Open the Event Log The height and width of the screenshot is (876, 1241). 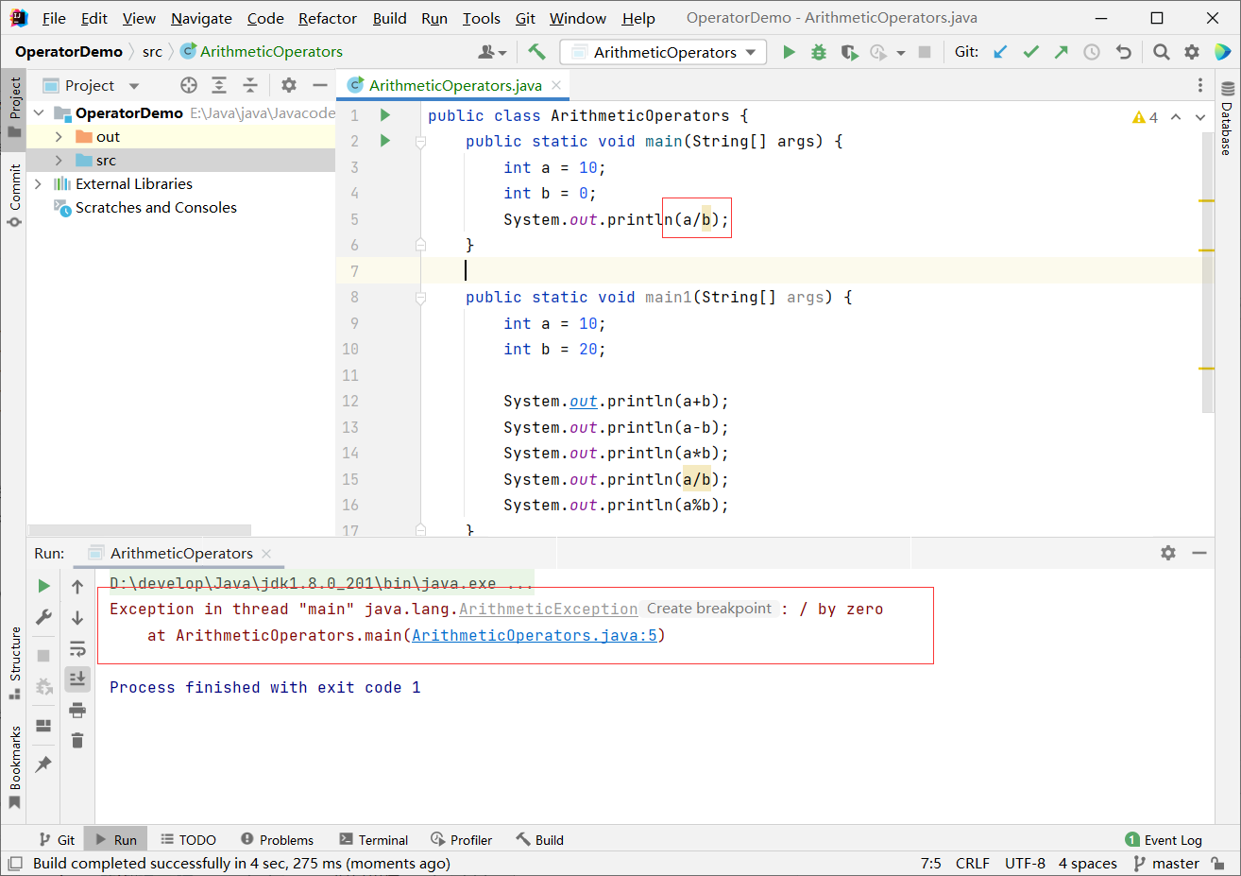[1164, 839]
